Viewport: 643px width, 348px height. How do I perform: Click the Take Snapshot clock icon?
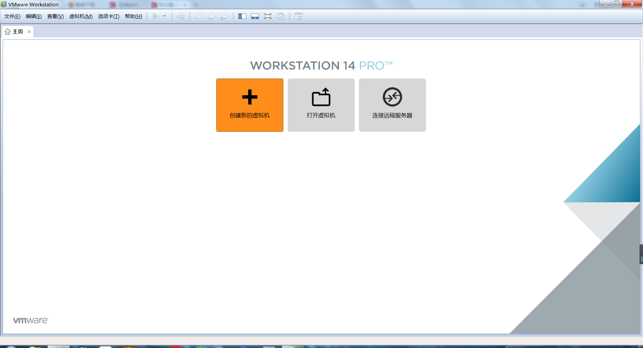click(199, 16)
